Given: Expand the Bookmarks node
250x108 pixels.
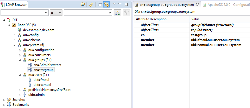Looking at the screenshot, I should coord(4,105).
